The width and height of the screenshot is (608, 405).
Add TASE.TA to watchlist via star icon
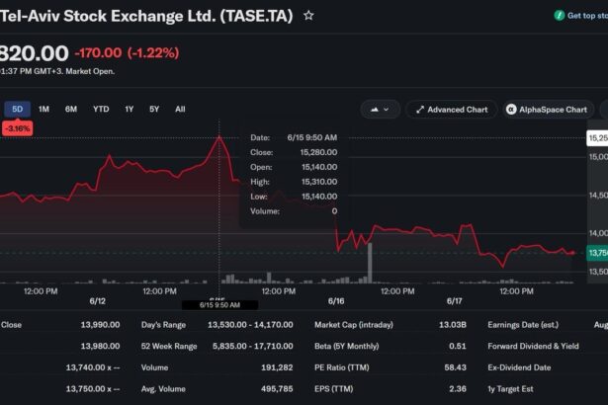308,16
